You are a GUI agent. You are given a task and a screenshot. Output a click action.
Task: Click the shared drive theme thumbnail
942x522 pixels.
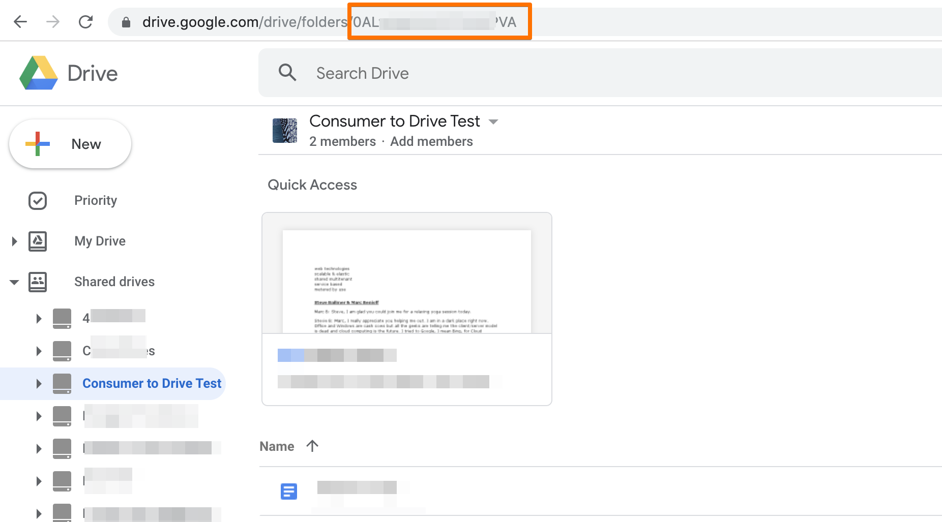pyautogui.click(x=285, y=131)
